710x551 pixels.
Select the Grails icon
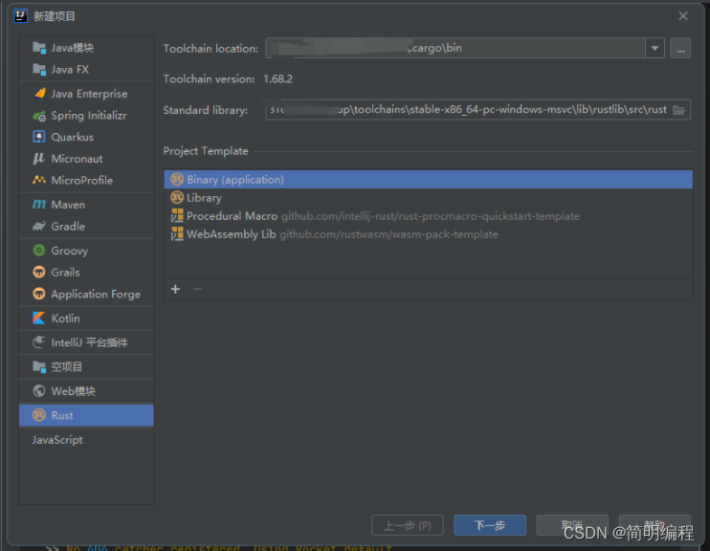39,272
